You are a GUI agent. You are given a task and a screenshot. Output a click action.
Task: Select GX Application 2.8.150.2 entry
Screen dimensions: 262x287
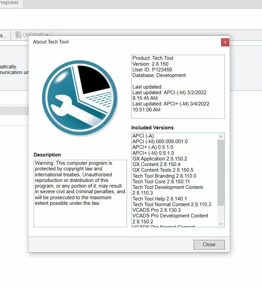[160, 159]
